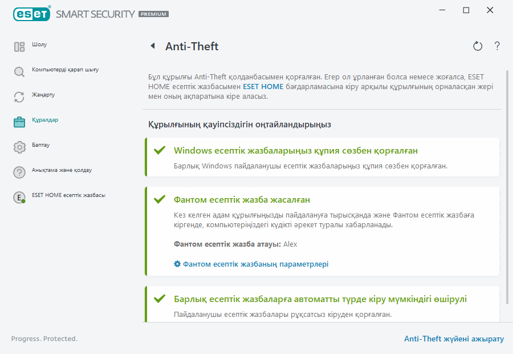Open help via the top-right question mark
This screenshot has width=513, height=354.
pyautogui.click(x=496, y=46)
